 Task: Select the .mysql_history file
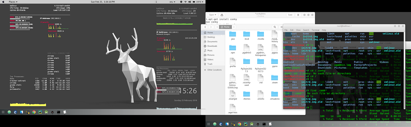(x=275, y=36)
